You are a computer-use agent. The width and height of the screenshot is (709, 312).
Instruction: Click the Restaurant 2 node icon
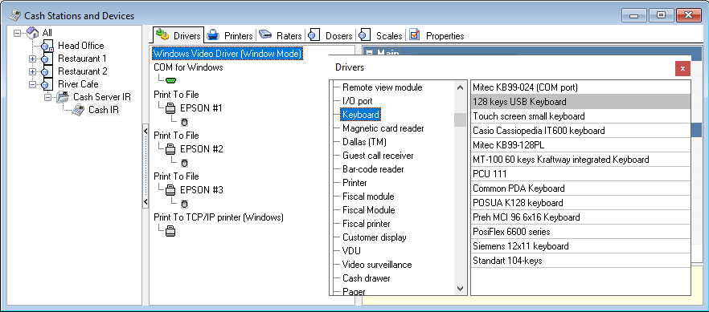pos(47,71)
